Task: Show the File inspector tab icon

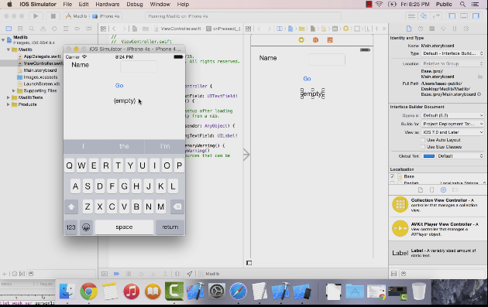Action: (x=409, y=29)
